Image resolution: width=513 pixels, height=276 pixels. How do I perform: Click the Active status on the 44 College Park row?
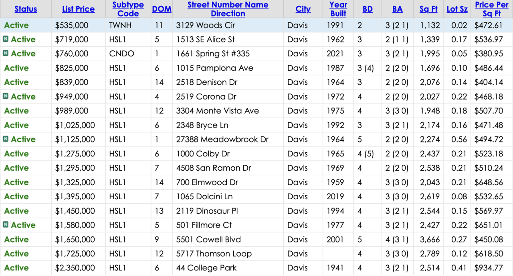16,268
